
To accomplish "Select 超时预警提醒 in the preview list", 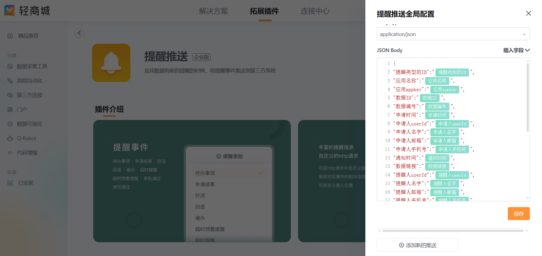I will (210, 229).
